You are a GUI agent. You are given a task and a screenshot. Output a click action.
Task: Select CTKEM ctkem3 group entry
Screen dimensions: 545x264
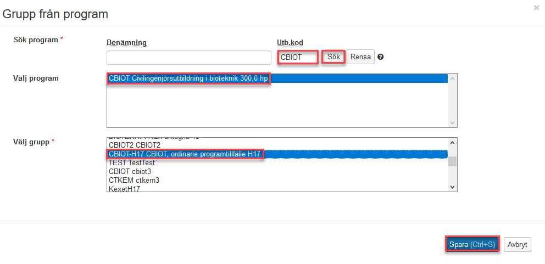[134, 180]
